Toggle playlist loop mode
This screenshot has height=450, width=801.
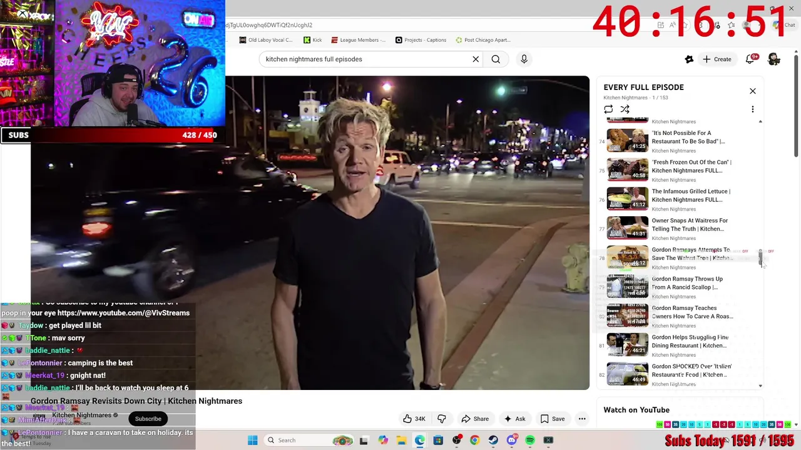[x=608, y=109]
